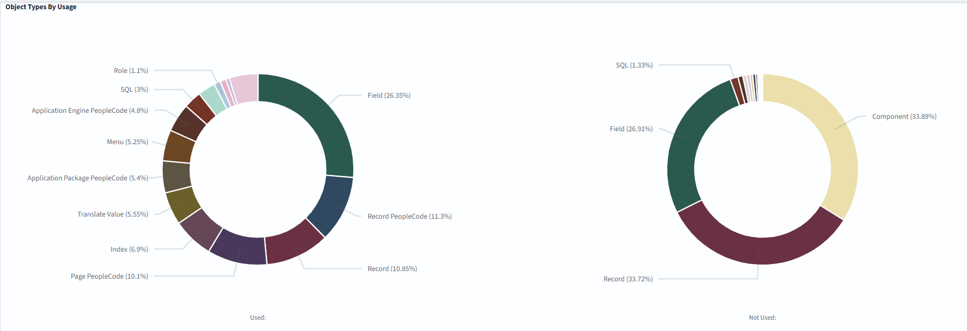Click the 'Field (26.91%)' label

pyautogui.click(x=631, y=129)
